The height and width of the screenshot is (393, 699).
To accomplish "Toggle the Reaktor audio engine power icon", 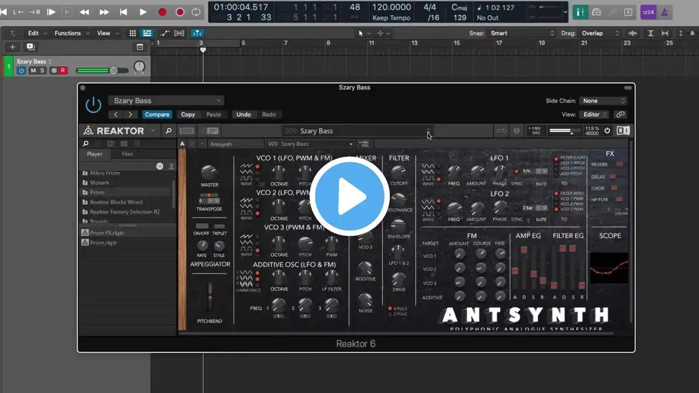I will click(x=607, y=131).
